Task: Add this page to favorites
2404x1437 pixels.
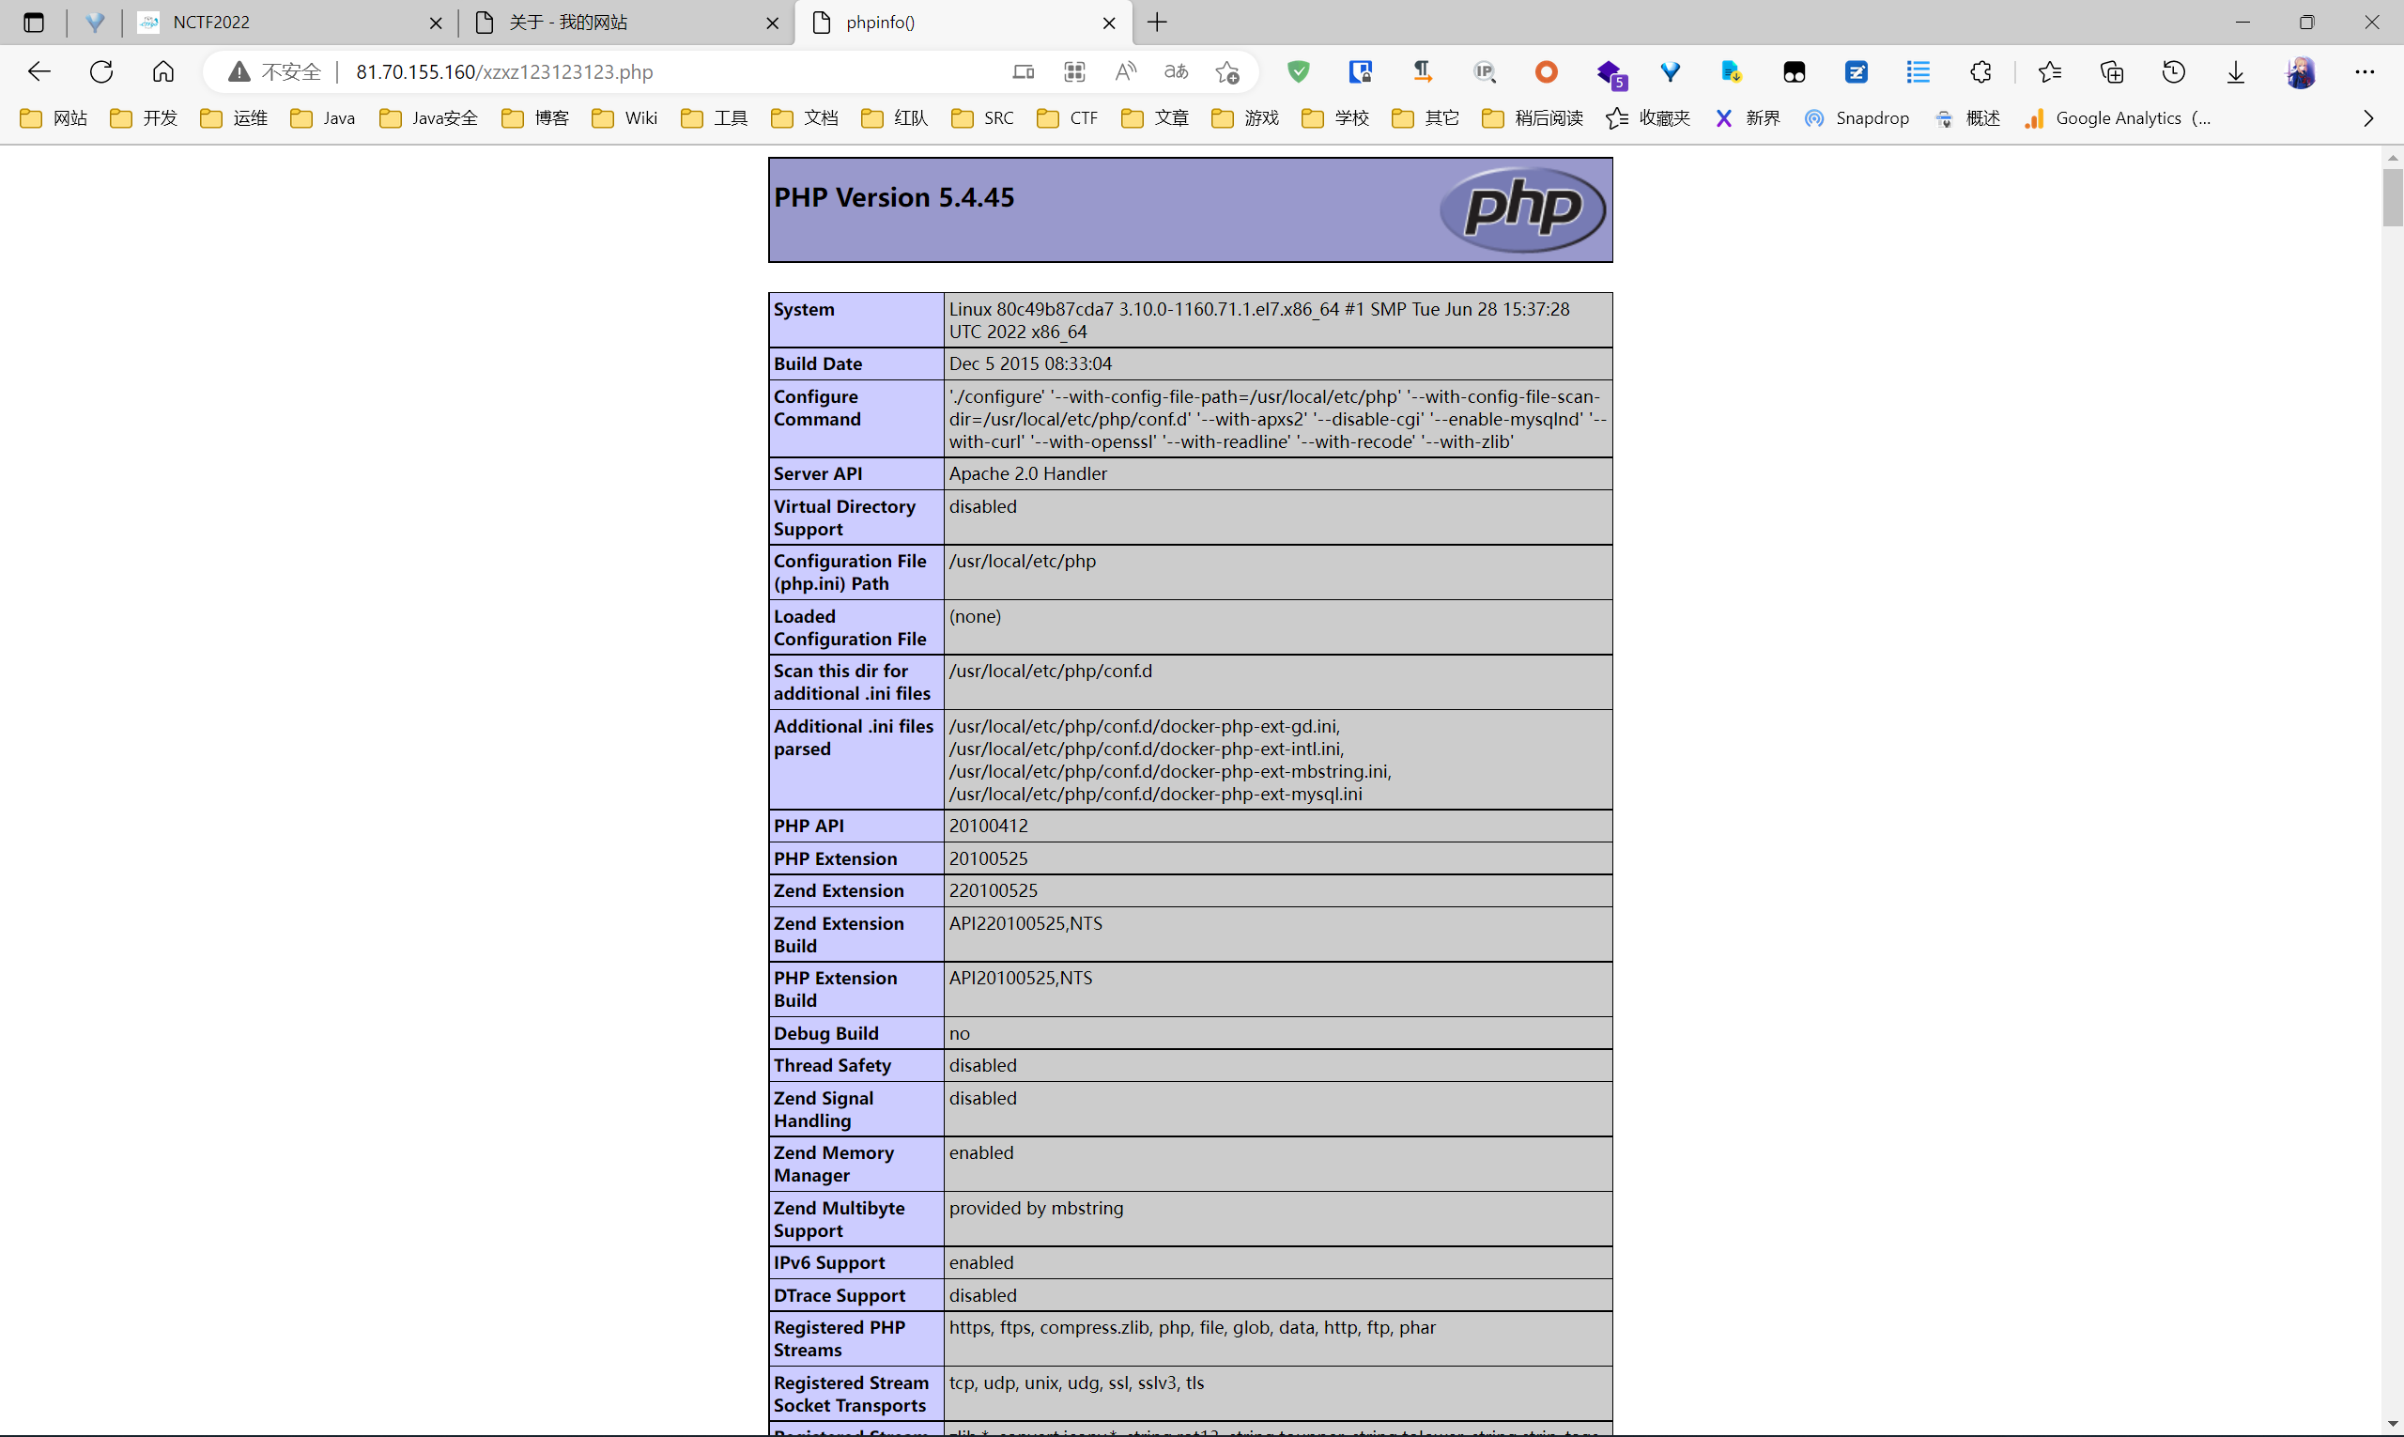Action: (1227, 71)
